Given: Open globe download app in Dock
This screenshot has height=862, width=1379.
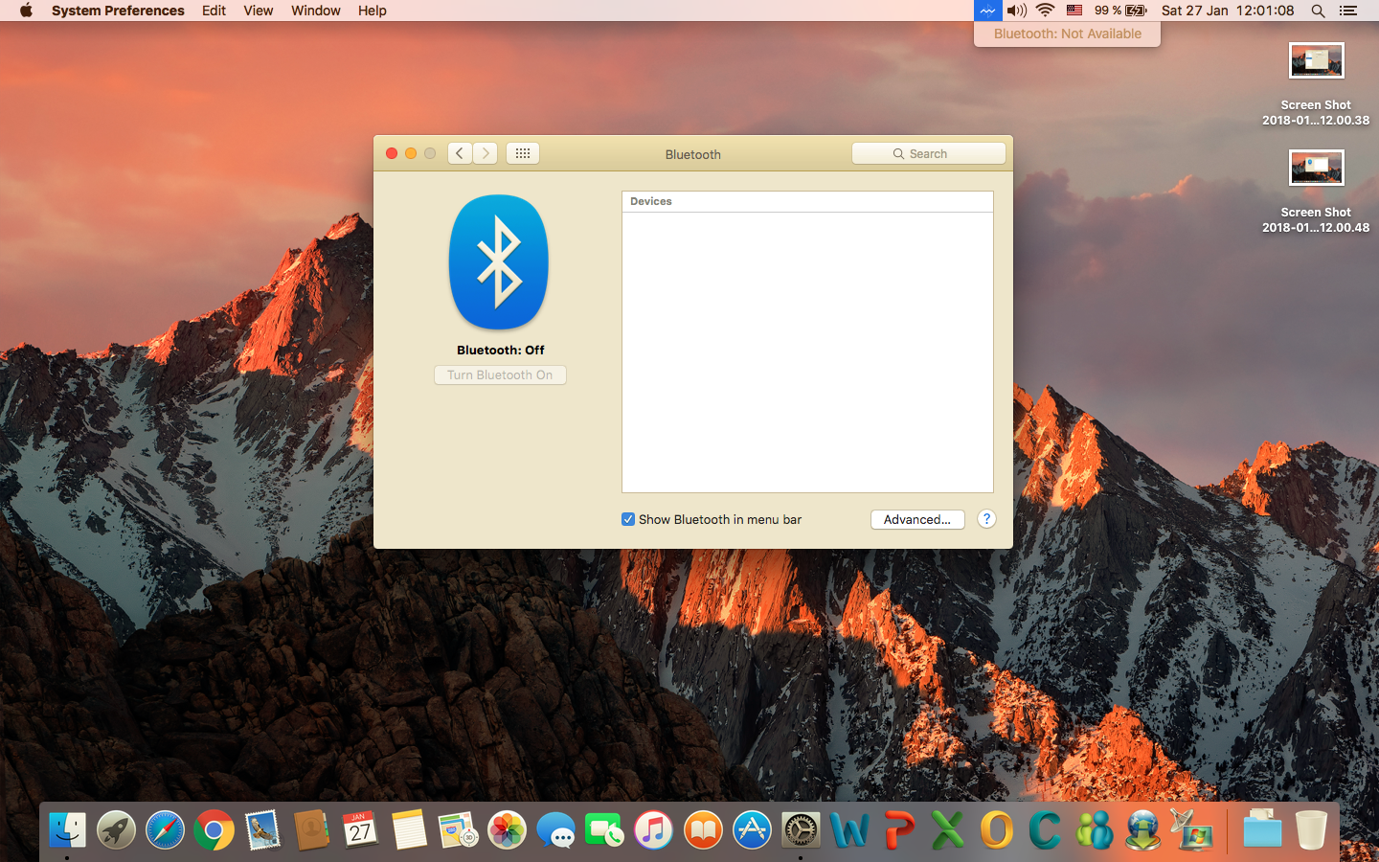Looking at the screenshot, I should 1142,829.
